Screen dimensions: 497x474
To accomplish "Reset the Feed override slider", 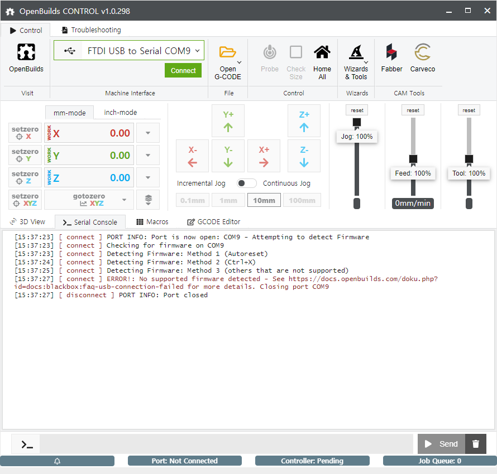I will click(413, 110).
